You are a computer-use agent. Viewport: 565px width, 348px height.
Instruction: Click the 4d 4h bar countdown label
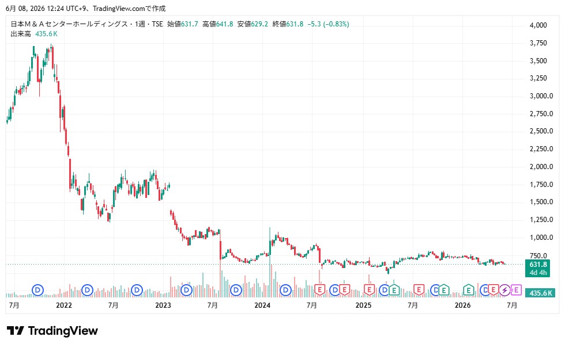(538, 273)
